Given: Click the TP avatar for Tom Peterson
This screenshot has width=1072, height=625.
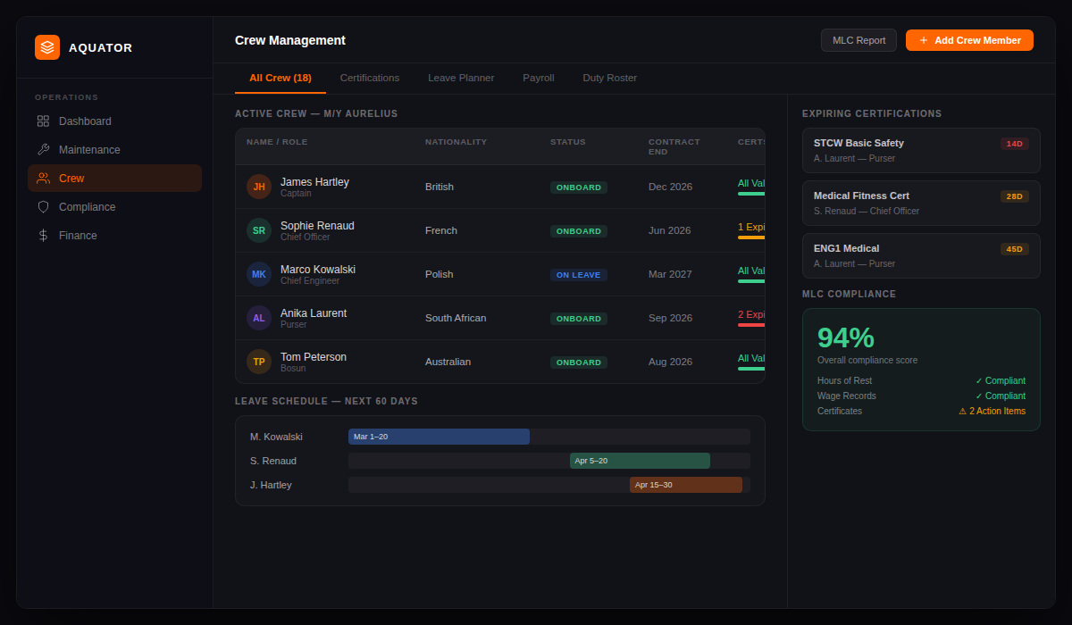Looking at the screenshot, I should (x=259, y=362).
